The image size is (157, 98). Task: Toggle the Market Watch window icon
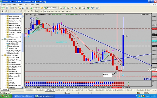(x=12, y=8)
